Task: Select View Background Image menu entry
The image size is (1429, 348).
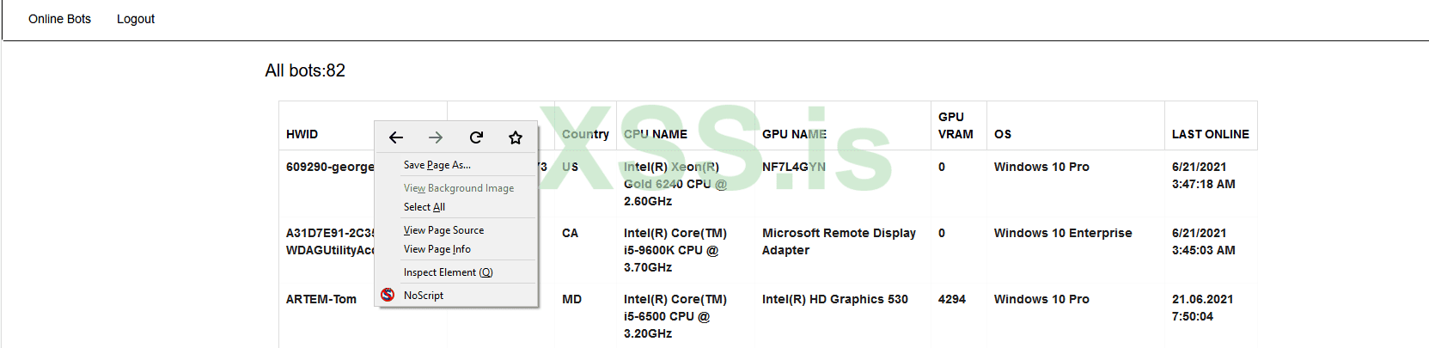Action: tap(458, 188)
